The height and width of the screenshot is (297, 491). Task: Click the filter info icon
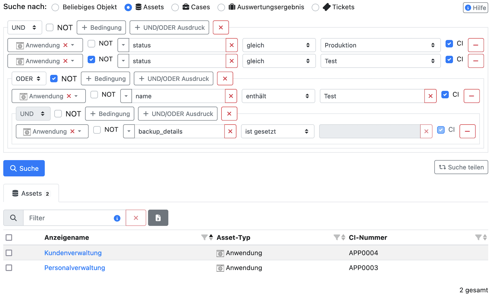click(x=117, y=218)
